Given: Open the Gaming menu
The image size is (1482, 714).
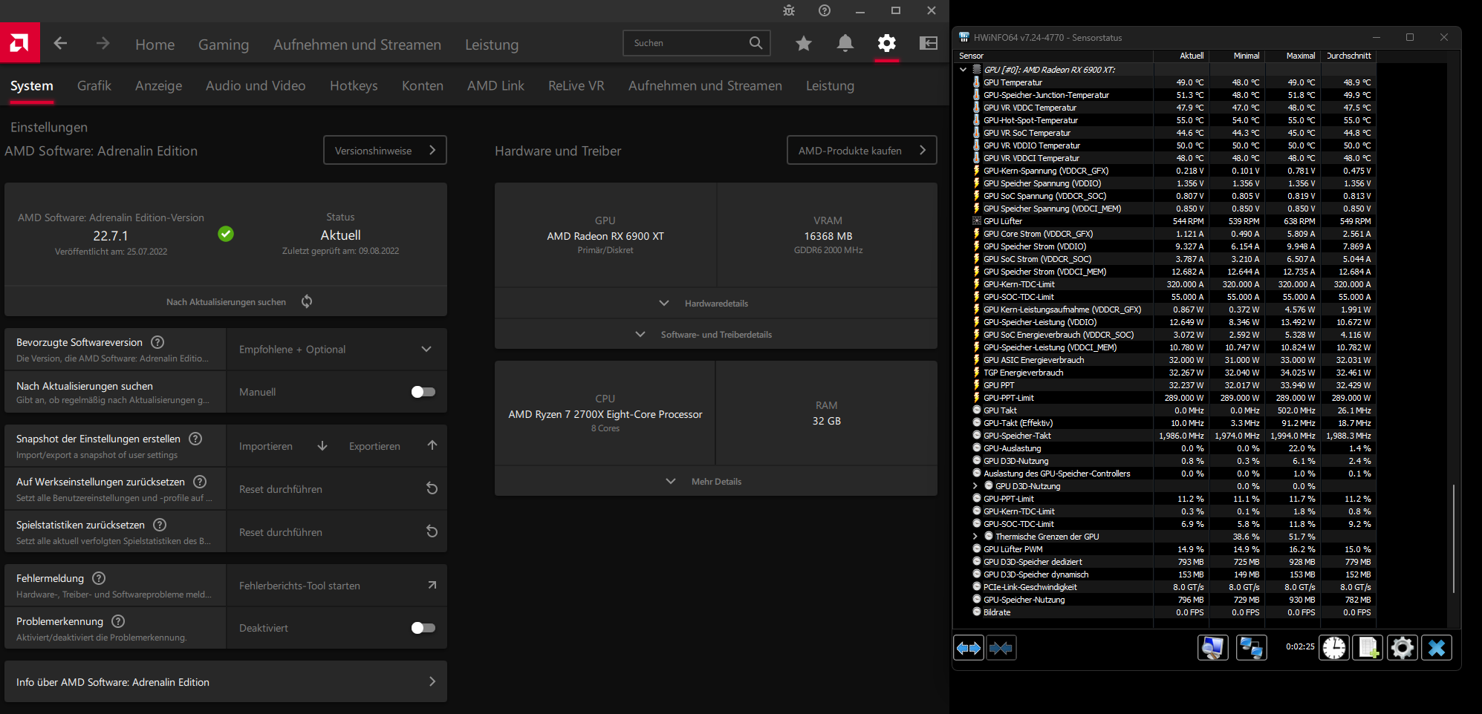Looking at the screenshot, I should tap(224, 45).
